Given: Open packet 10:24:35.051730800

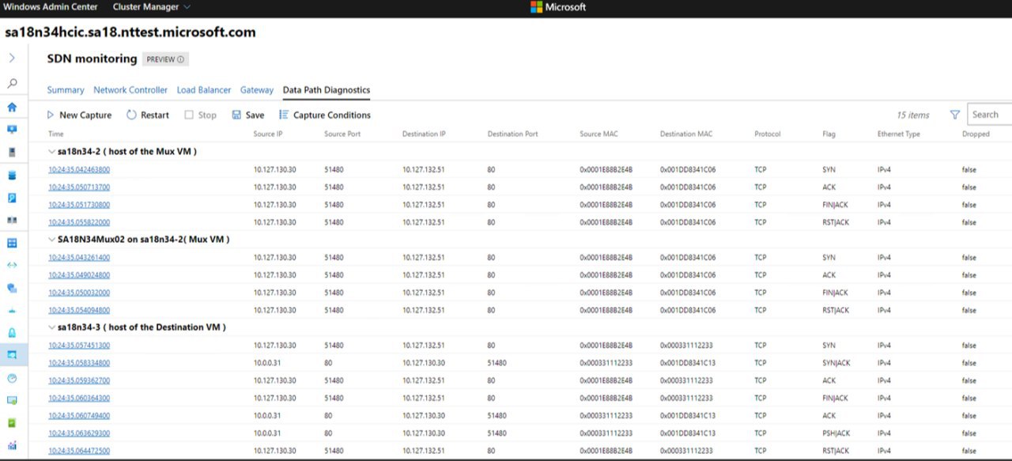Looking at the screenshot, I should pos(79,205).
